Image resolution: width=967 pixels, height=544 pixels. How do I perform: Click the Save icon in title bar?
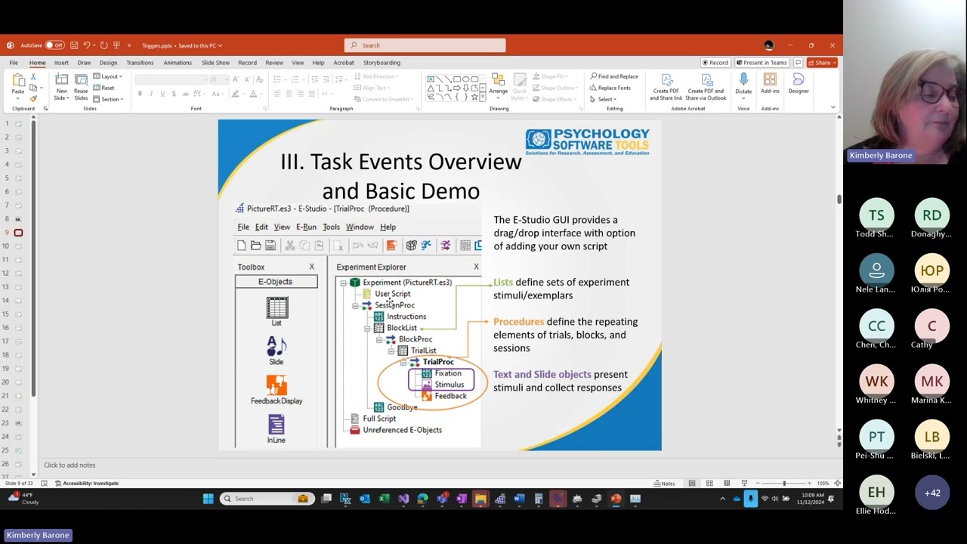(x=74, y=45)
